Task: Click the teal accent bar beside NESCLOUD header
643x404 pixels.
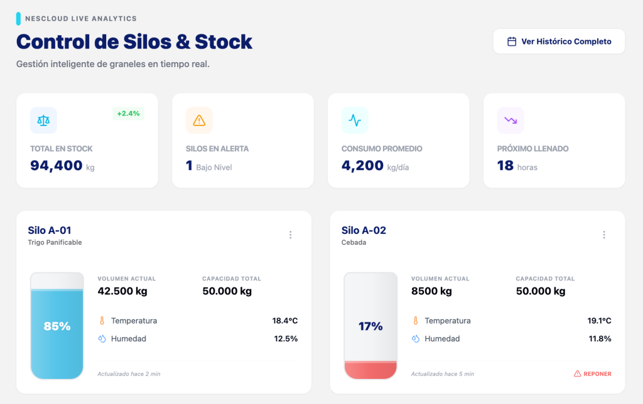Action: click(18, 18)
